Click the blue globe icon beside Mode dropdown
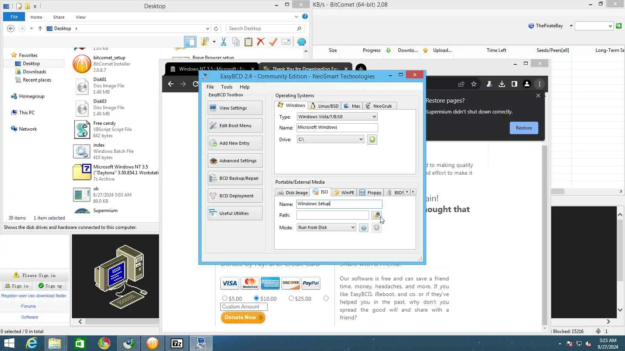 point(364,228)
